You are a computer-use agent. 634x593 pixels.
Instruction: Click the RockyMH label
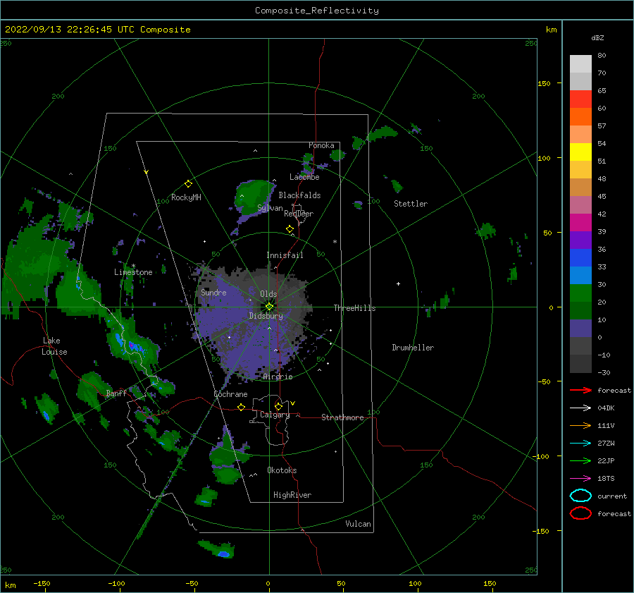[x=186, y=197]
